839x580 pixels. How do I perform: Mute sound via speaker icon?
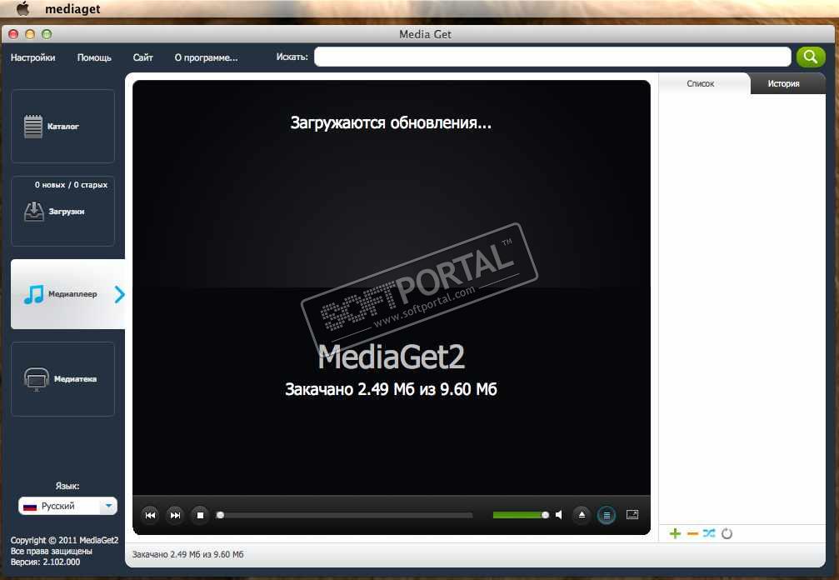(558, 515)
